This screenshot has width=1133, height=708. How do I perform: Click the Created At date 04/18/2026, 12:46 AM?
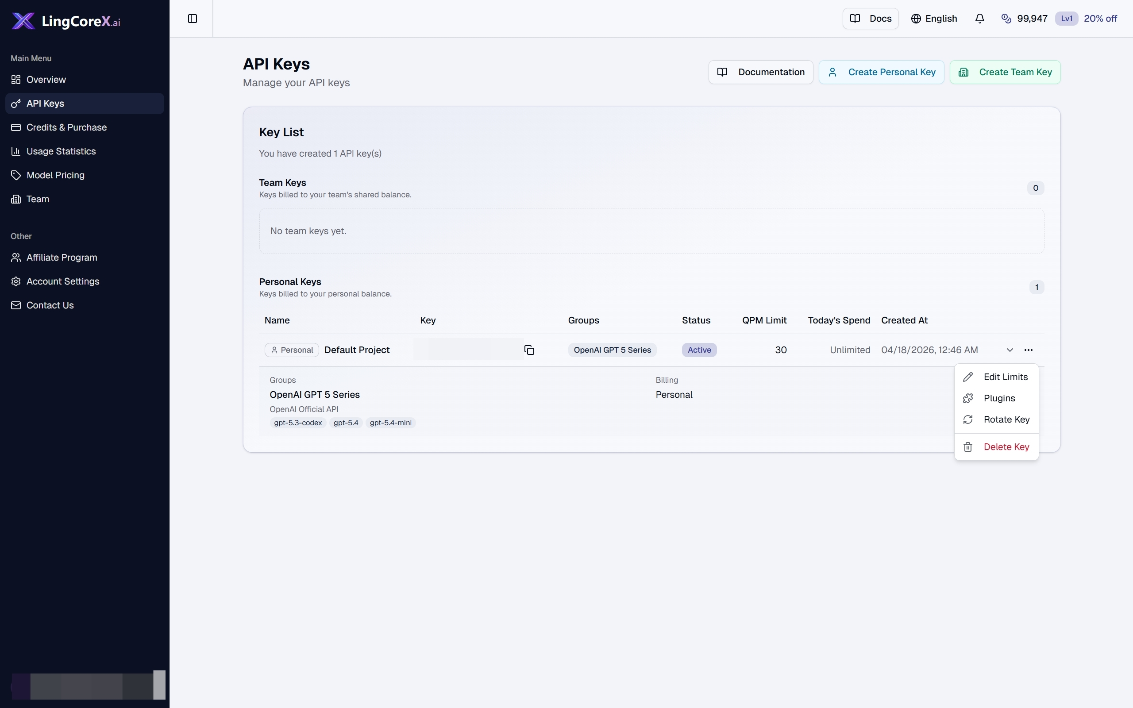929,350
